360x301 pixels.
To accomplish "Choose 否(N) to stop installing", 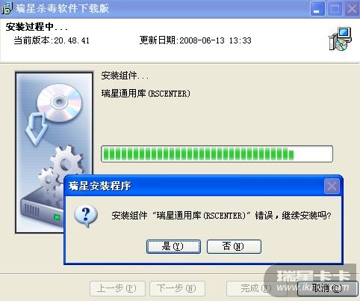I will pos(234,246).
